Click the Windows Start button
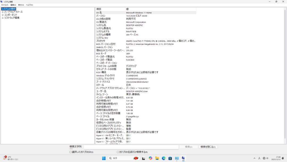This screenshot has height=162, width=287. (x=104, y=158)
